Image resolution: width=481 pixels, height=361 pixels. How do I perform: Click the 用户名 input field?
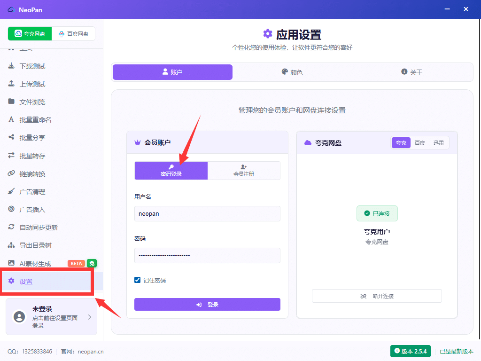[207, 213]
